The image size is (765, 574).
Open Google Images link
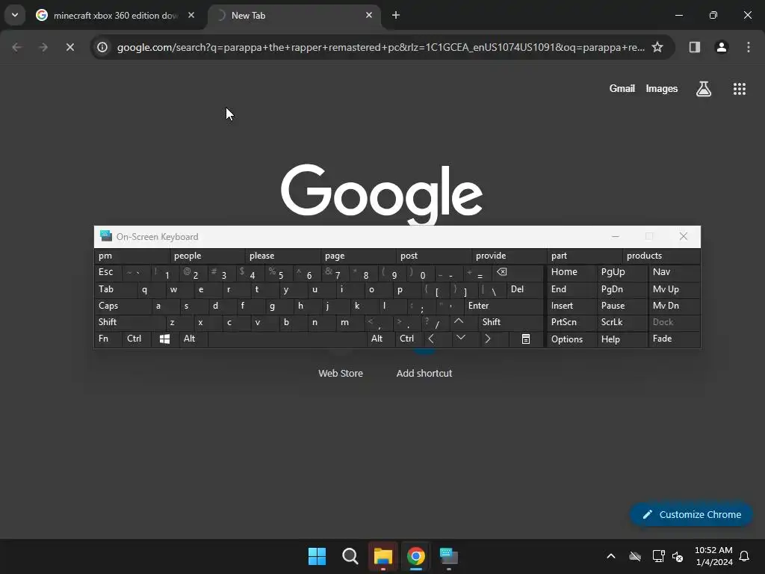coord(662,88)
